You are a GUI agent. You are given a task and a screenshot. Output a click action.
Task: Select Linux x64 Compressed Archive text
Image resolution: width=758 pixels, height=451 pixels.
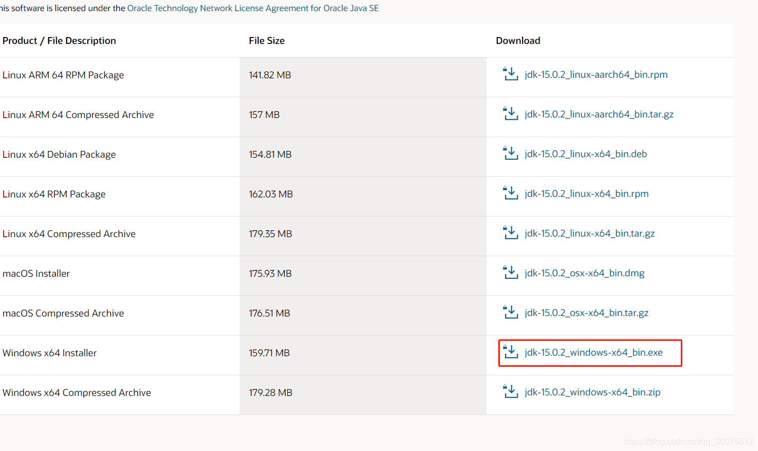[69, 234]
